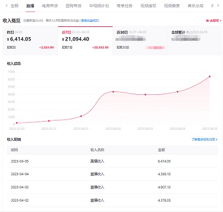This screenshot has height=212, width=223.
Task: Switch to the 中视频计划 tab
Action: pos(99,6)
